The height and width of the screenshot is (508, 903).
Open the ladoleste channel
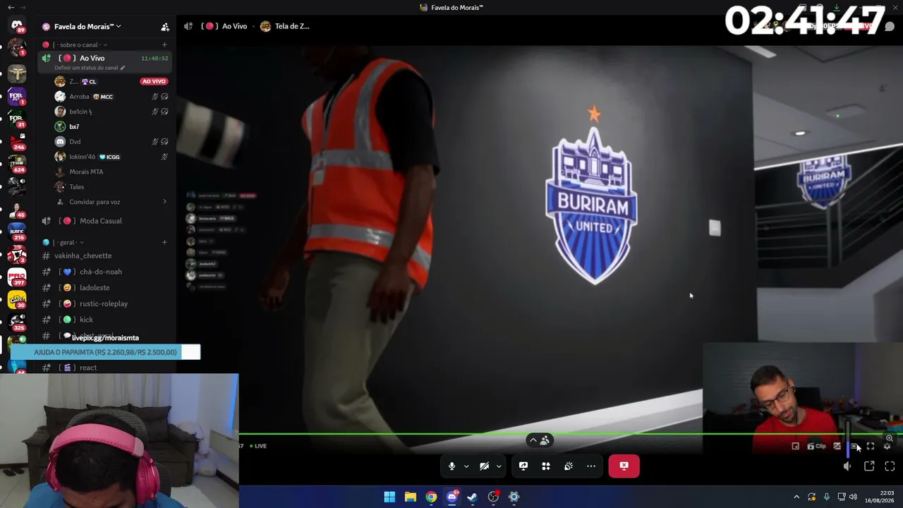(x=106, y=288)
